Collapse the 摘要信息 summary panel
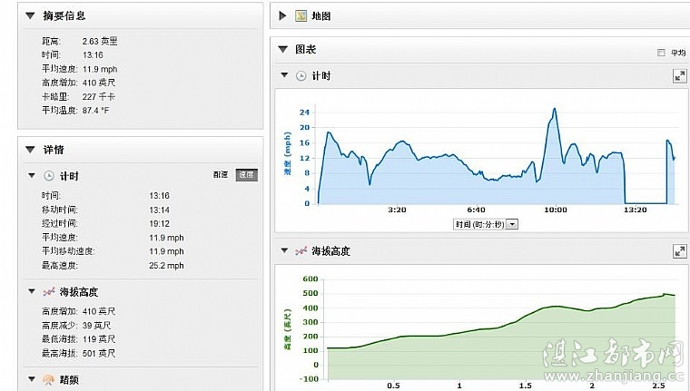Screen dimensions: 690x391 [30, 16]
